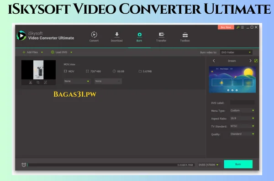
Task: Click the key registration icon
Action: 238,27
